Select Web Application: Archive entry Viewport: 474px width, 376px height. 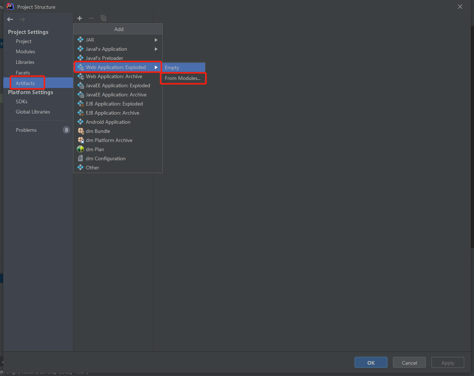(x=118, y=76)
